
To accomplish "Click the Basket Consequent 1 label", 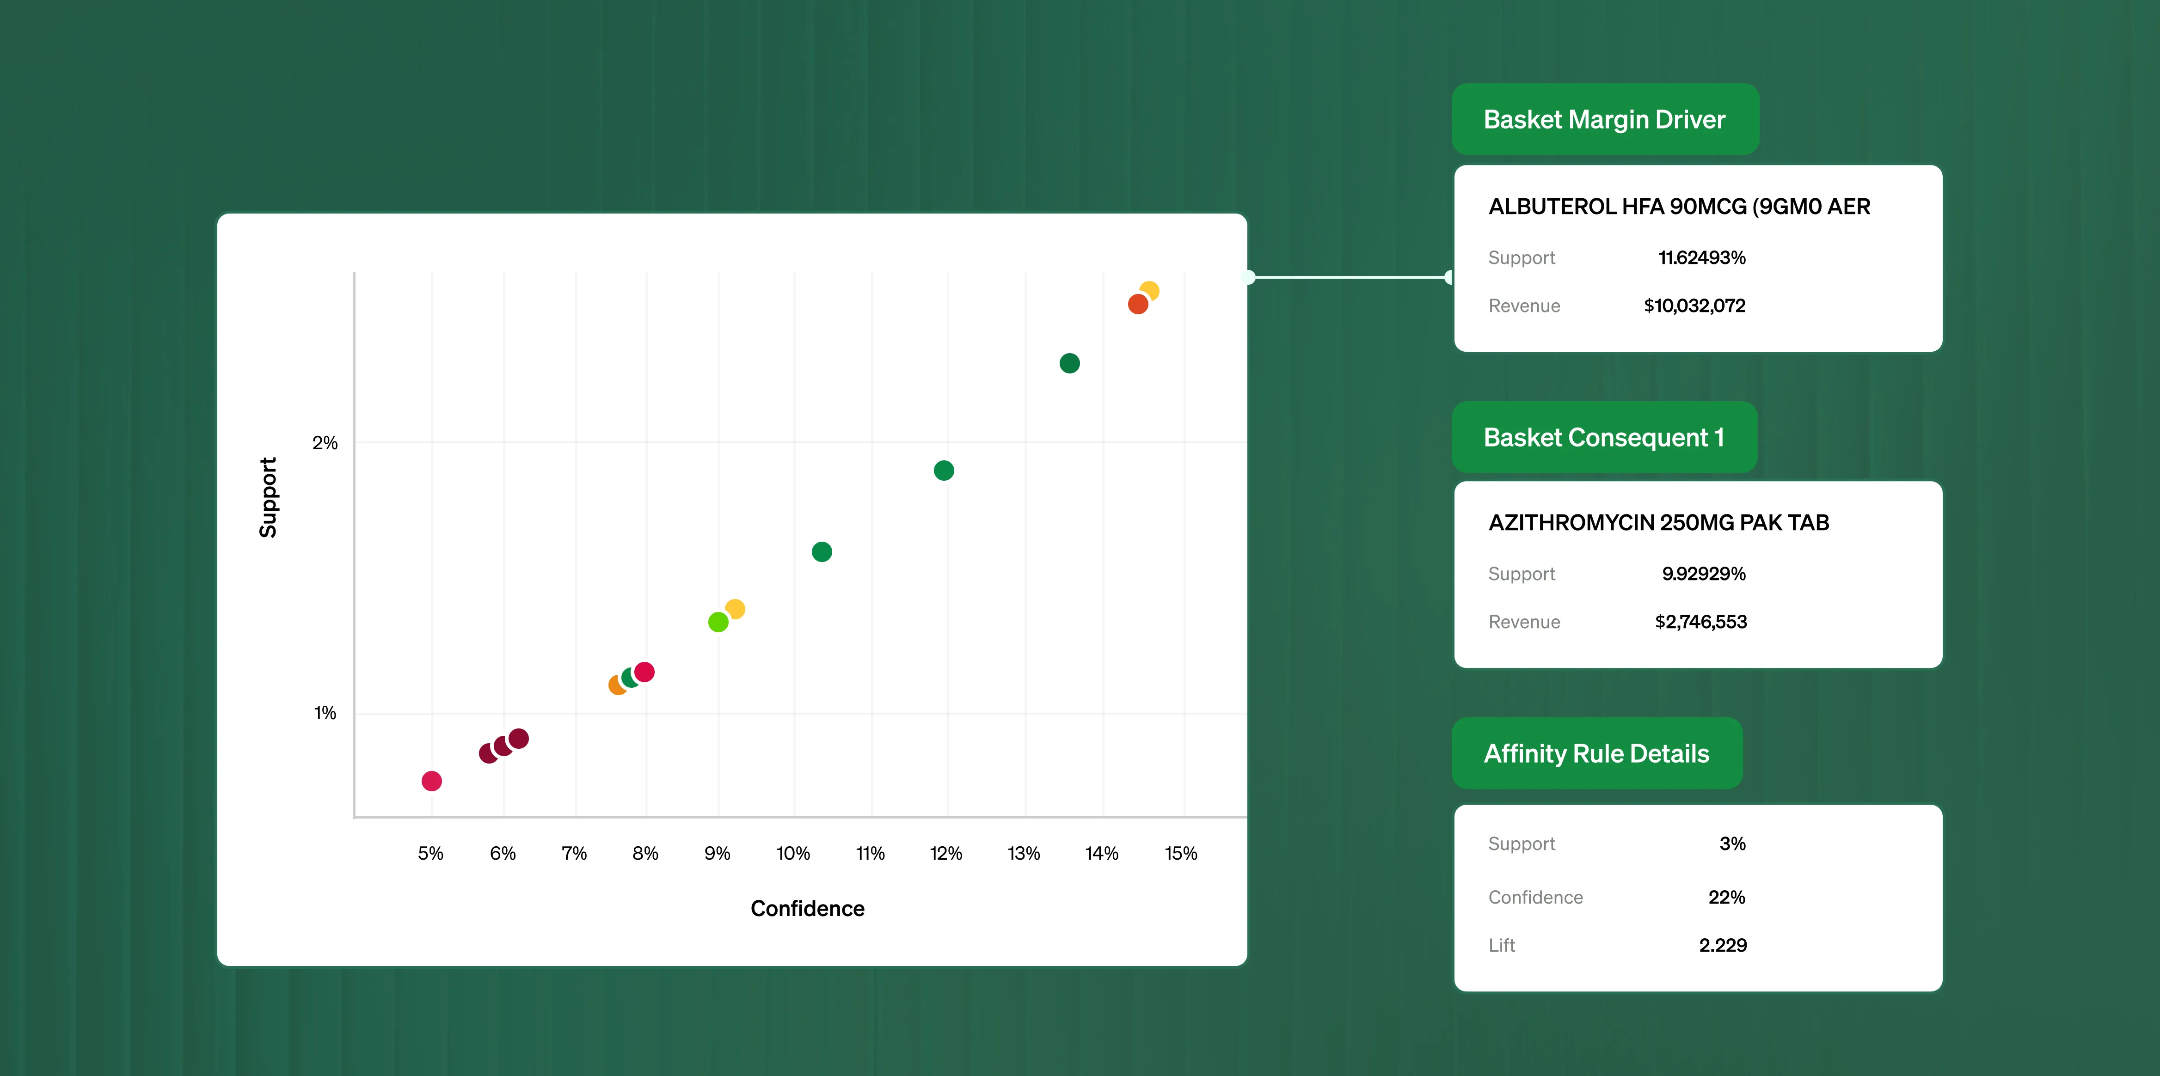I will pyautogui.click(x=1603, y=437).
